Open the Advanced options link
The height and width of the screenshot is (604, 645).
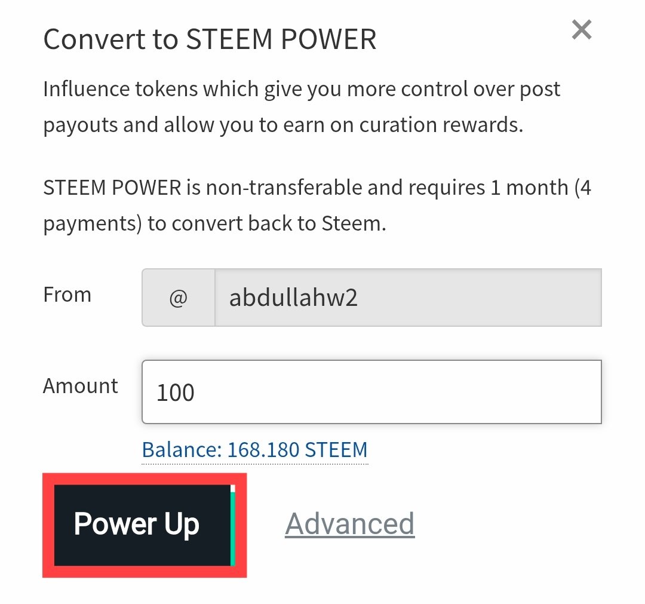[x=349, y=524]
